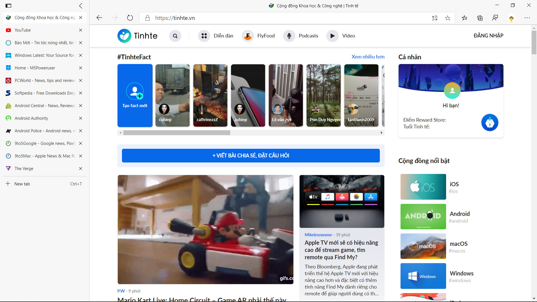
Task: Open the macOS community thumbnail
Action: coord(423,246)
